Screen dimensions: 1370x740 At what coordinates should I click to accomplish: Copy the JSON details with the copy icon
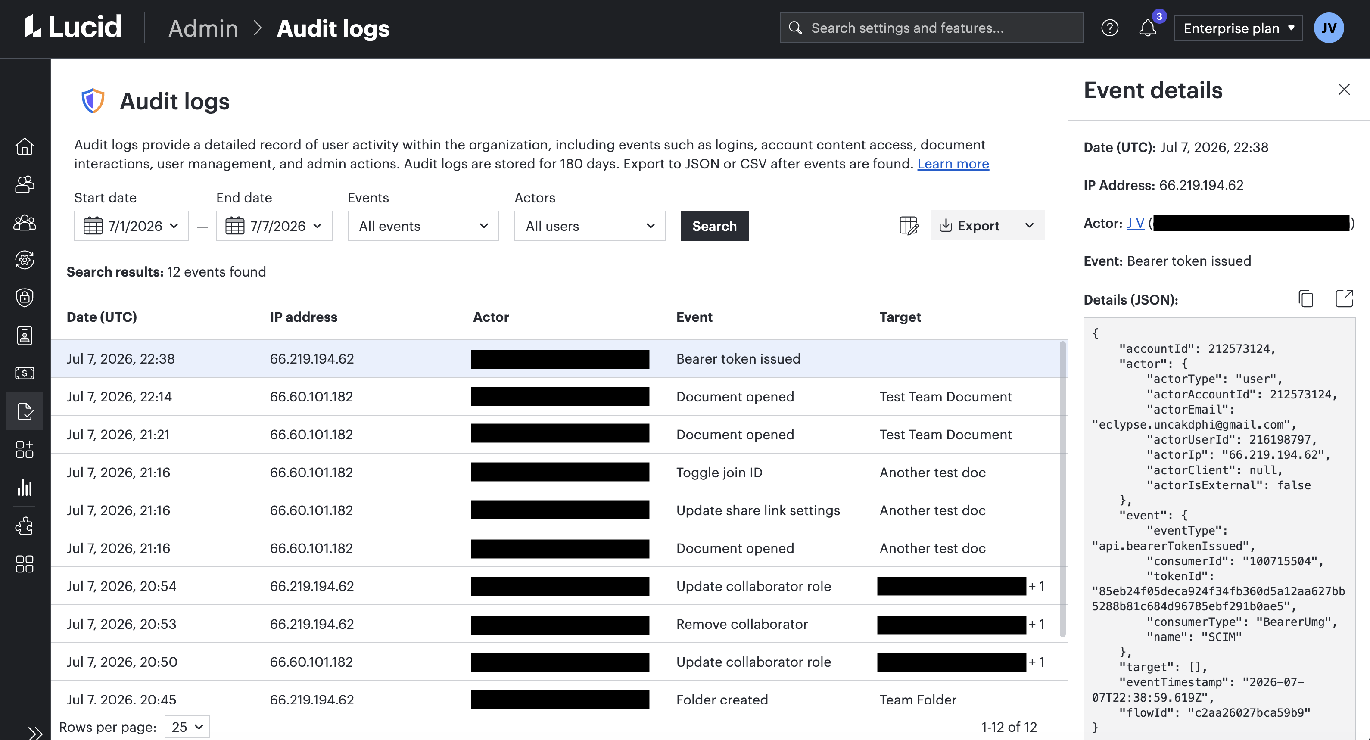tap(1306, 299)
